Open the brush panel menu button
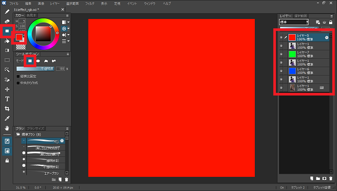The width and height of the screenshot is (337, 191). [x=67, y=129]
